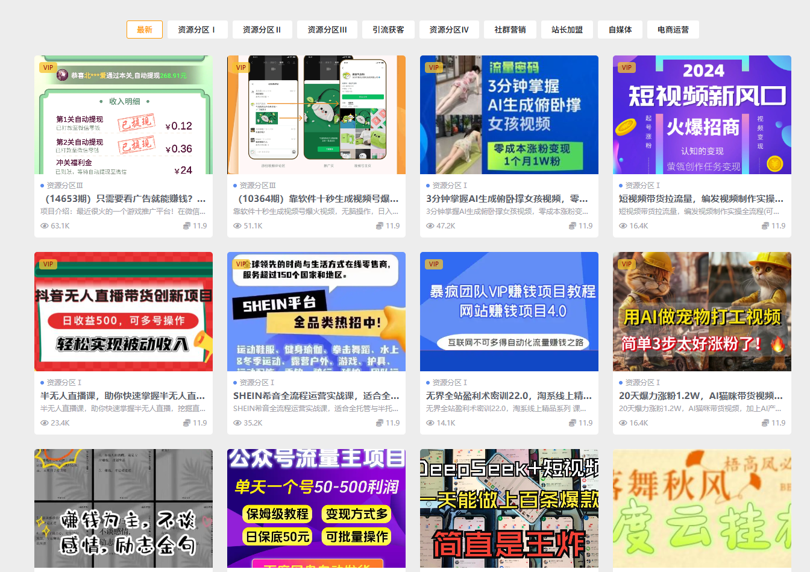Open the AI生成俯卧撑女孩视频 thumbnail

coord(509,115)
